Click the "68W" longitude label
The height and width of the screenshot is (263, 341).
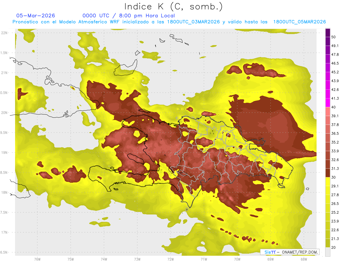303,259
